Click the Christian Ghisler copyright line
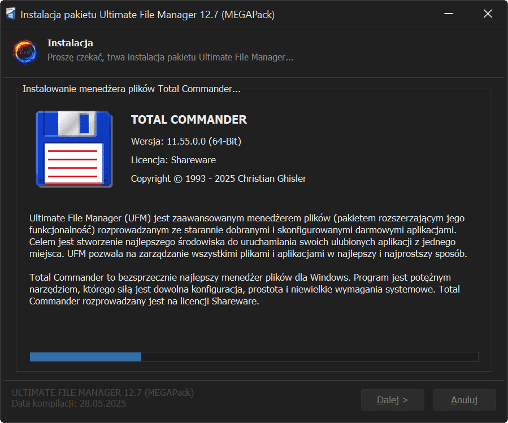The image size is (508, 423). [218, 178]
